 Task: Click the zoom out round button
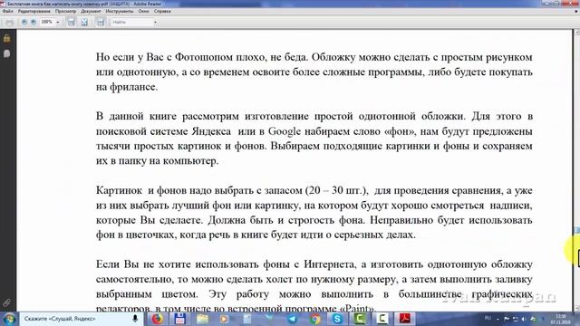(24, 22)
